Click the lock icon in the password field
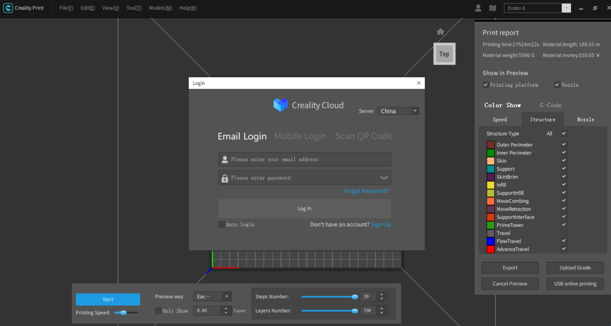611x326 pixels. 225,178
